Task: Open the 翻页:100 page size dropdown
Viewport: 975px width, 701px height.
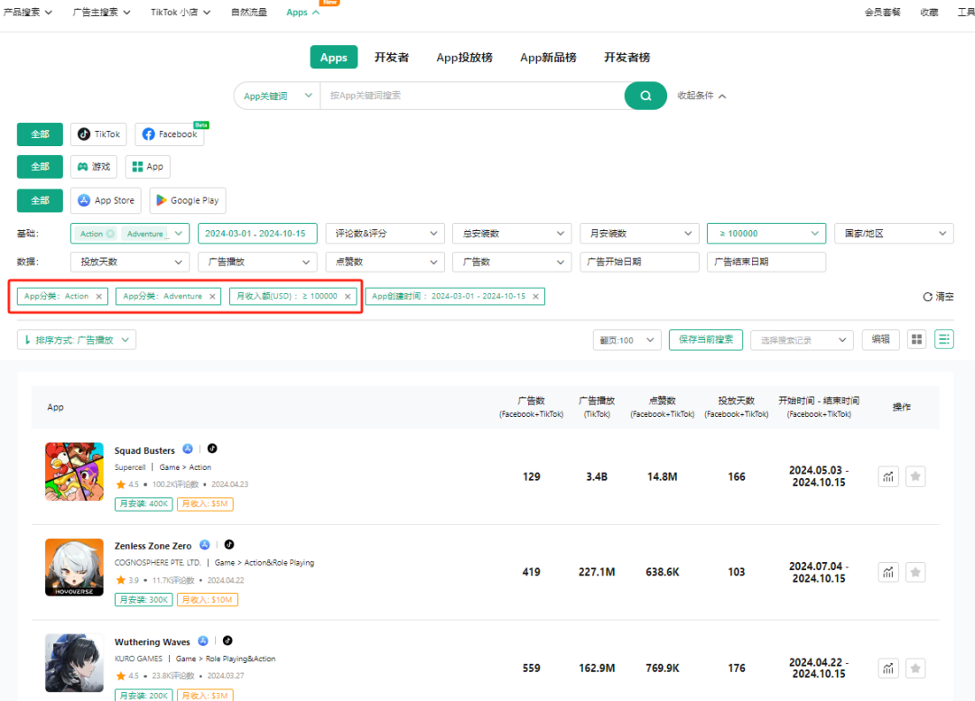Action: (x=627, y=340)
